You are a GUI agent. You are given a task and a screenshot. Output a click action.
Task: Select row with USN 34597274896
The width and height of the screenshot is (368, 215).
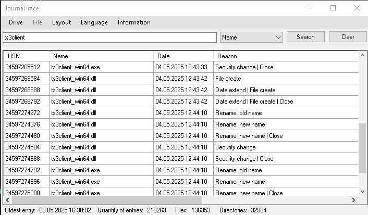tap(181, 182)
